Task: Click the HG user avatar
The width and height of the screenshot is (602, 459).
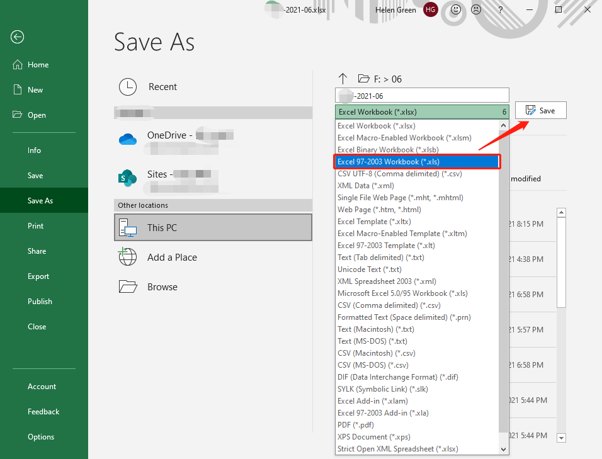Action: pos(431,10)
